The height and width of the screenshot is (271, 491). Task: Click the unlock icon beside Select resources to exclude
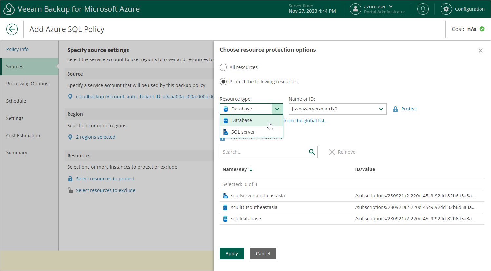click(x=70, y=190)
